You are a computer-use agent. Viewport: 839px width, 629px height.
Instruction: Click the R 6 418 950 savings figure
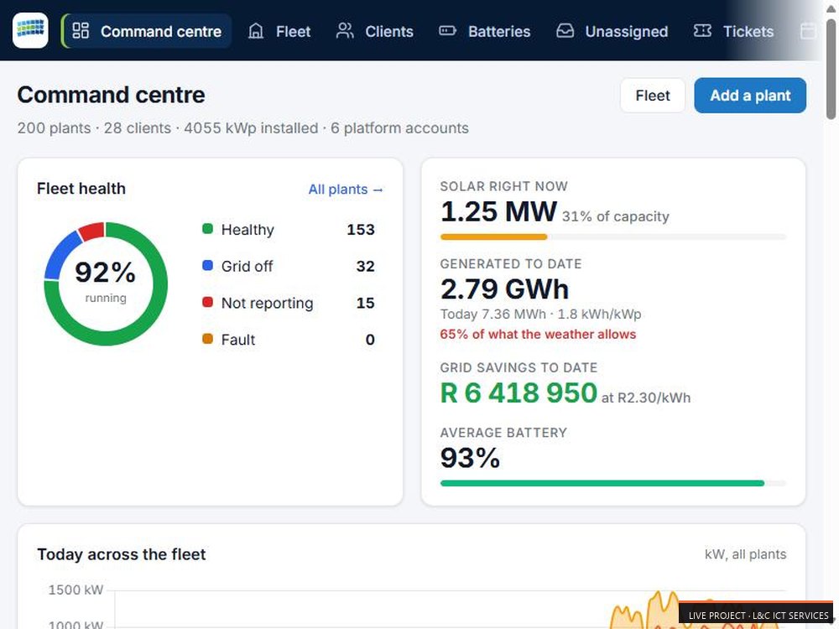pos(519,392)
